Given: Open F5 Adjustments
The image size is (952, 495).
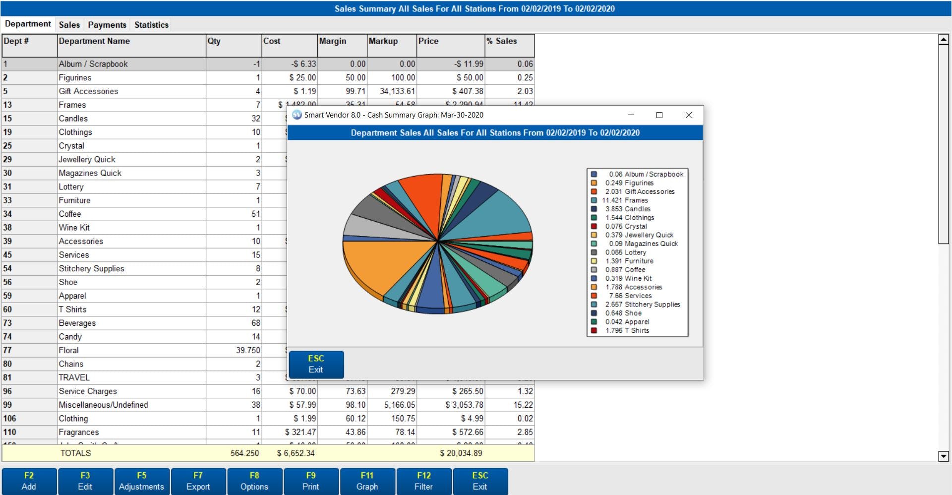Looking at the screenshot, I should 142,481.
